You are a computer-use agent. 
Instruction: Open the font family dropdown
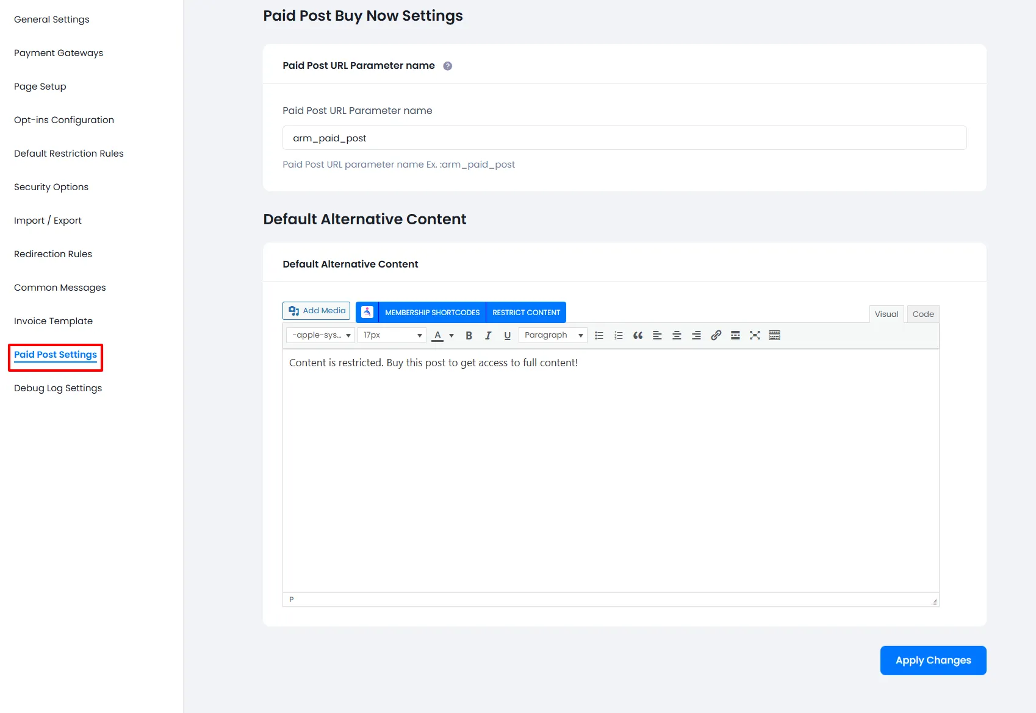click(x=320, y=335)
